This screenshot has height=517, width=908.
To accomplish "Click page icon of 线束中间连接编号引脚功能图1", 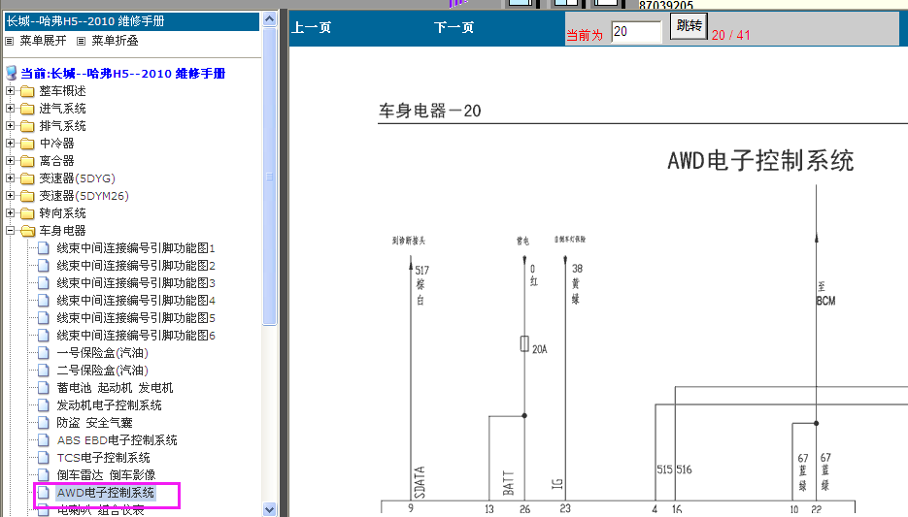I will 44,248.
